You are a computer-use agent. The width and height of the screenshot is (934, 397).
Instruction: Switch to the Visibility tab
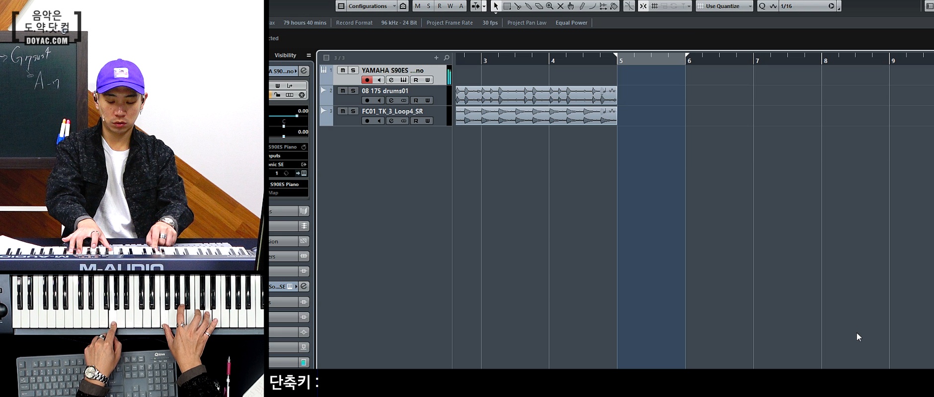pyautogui.click(x=285, y=55)
